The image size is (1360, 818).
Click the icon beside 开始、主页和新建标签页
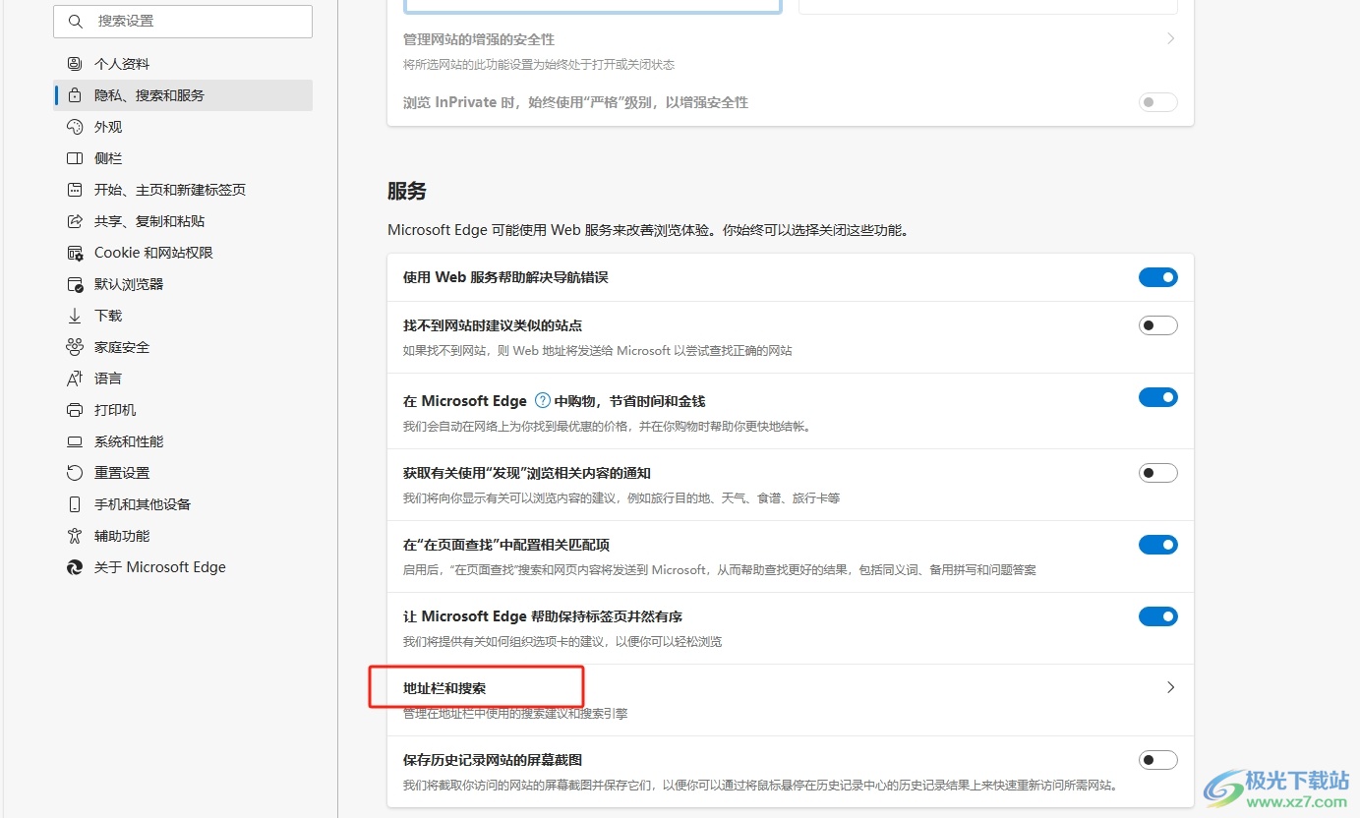coord(75,190)
